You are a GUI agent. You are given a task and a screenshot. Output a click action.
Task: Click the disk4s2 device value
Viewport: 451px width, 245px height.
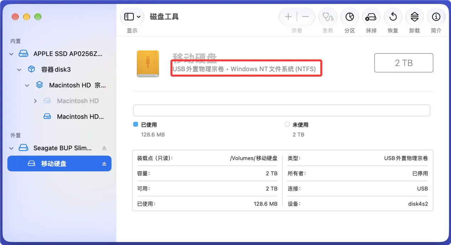point(418,204)
